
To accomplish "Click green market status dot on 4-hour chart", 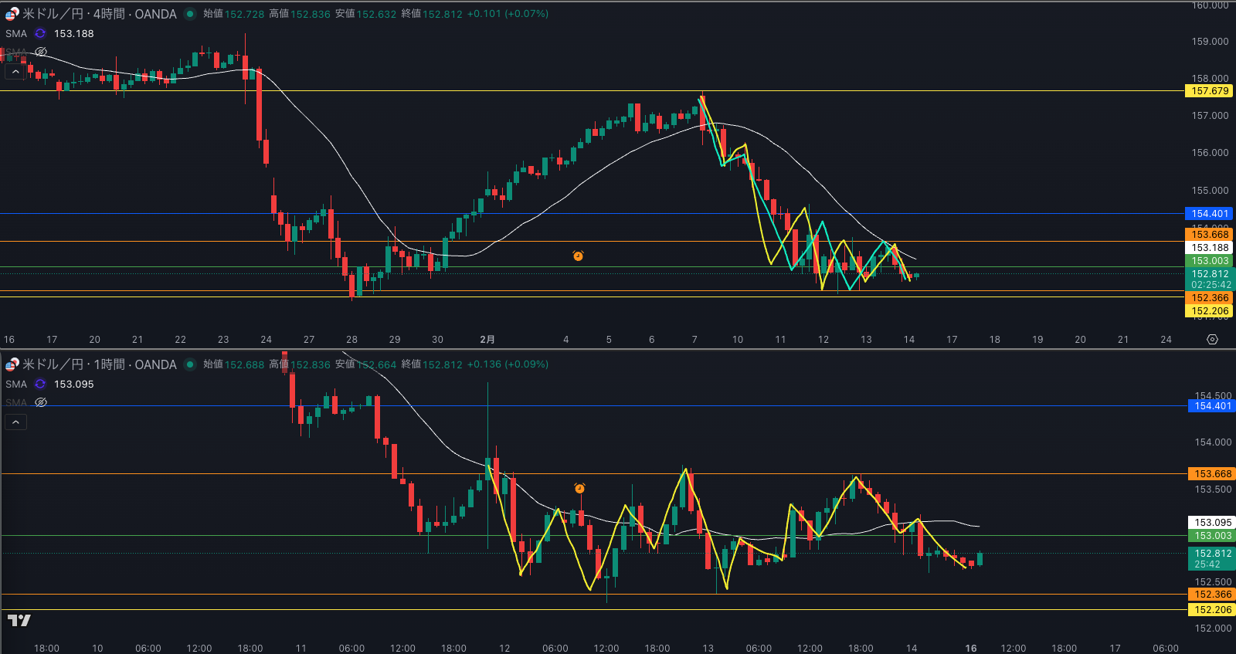I will 190,14.
